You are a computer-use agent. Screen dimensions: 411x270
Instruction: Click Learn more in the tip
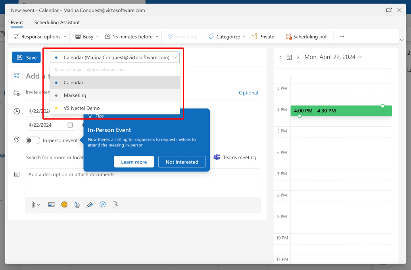134,162
